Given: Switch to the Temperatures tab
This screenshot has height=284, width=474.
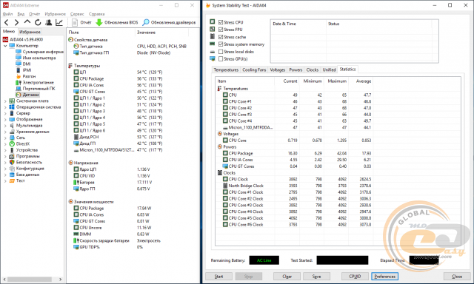Looking at the screenshot, I should click(226, 70).
